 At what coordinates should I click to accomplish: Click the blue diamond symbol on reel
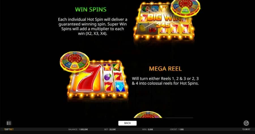[x=120, y=86]
